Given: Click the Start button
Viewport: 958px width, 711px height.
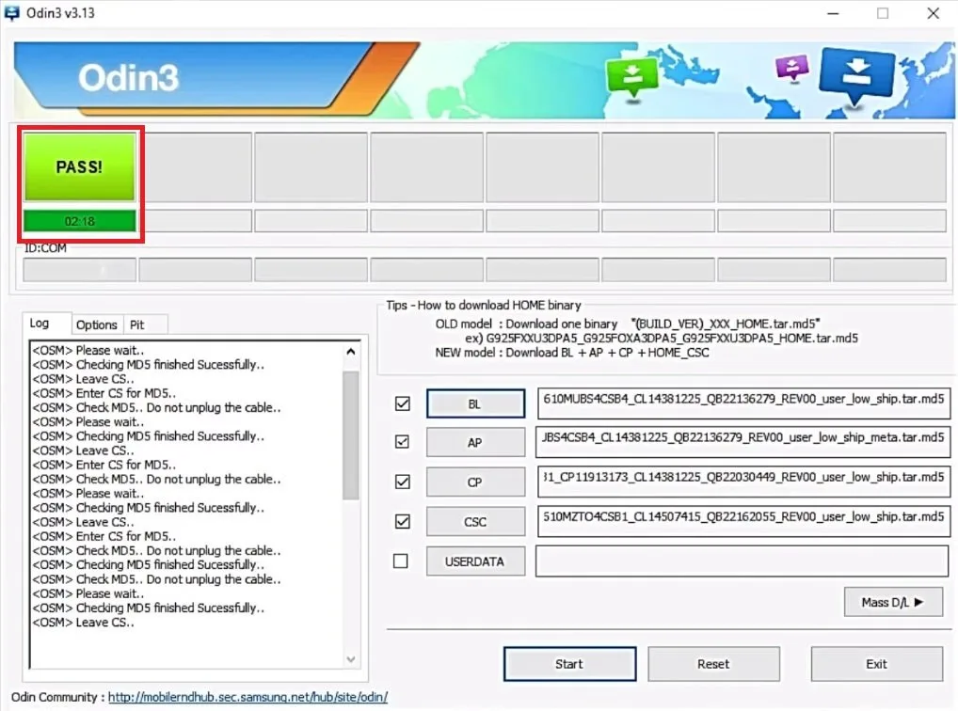Looking at the screenshot, I should pos(569,664).
